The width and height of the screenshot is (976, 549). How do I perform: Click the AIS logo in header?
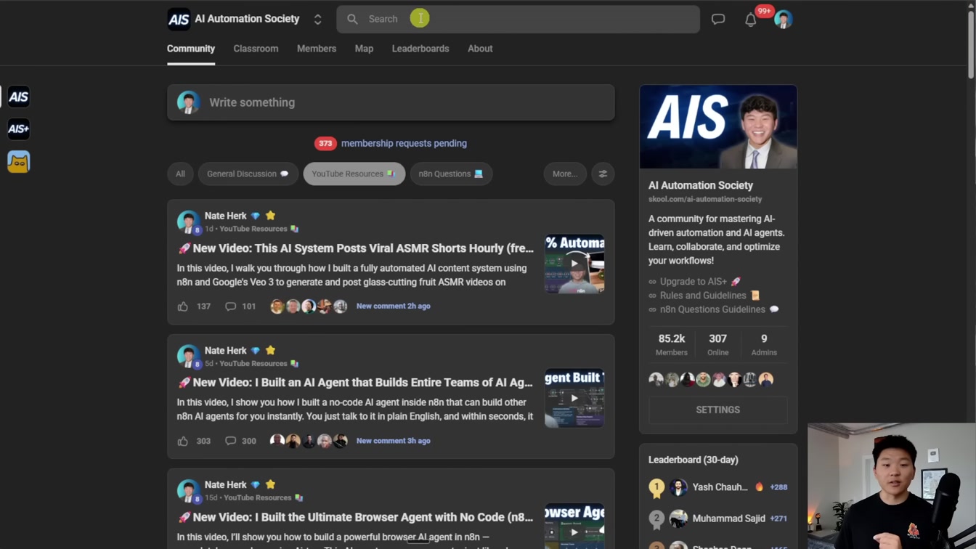pyautogui.click(x=179, y=19)
